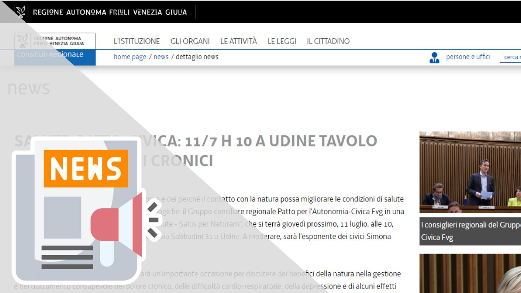Image resolution: width=521 pixels, height=293 pixels.
Task: Expand the IL CITTADINO menu
Action: (328, 41)
